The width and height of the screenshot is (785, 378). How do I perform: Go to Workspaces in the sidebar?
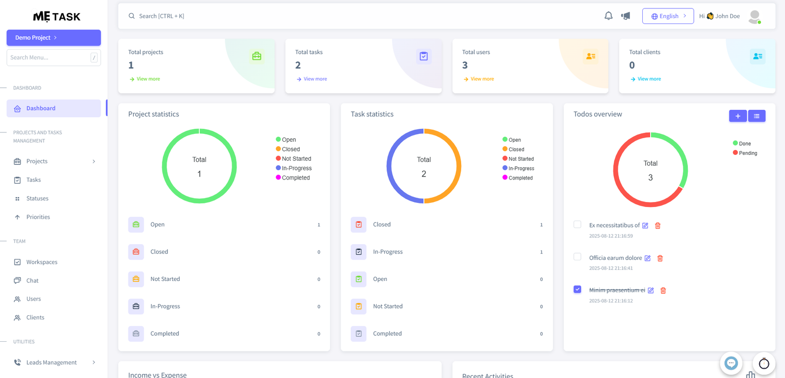click(42, 262)
